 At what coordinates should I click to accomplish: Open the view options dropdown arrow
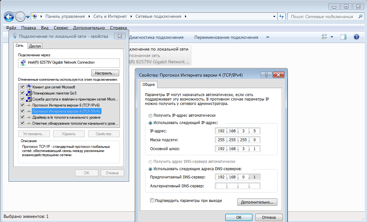point(332,37)
